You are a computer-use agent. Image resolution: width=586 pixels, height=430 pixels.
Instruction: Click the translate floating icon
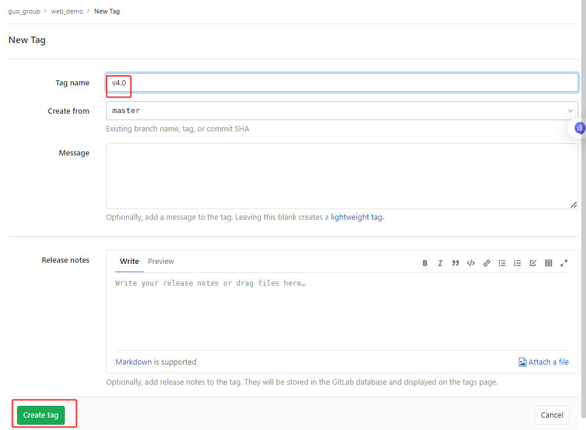[580, 128]
